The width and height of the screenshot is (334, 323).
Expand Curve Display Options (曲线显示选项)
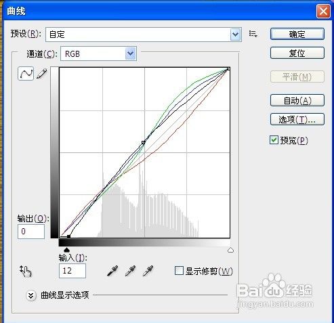coord(31,295)
